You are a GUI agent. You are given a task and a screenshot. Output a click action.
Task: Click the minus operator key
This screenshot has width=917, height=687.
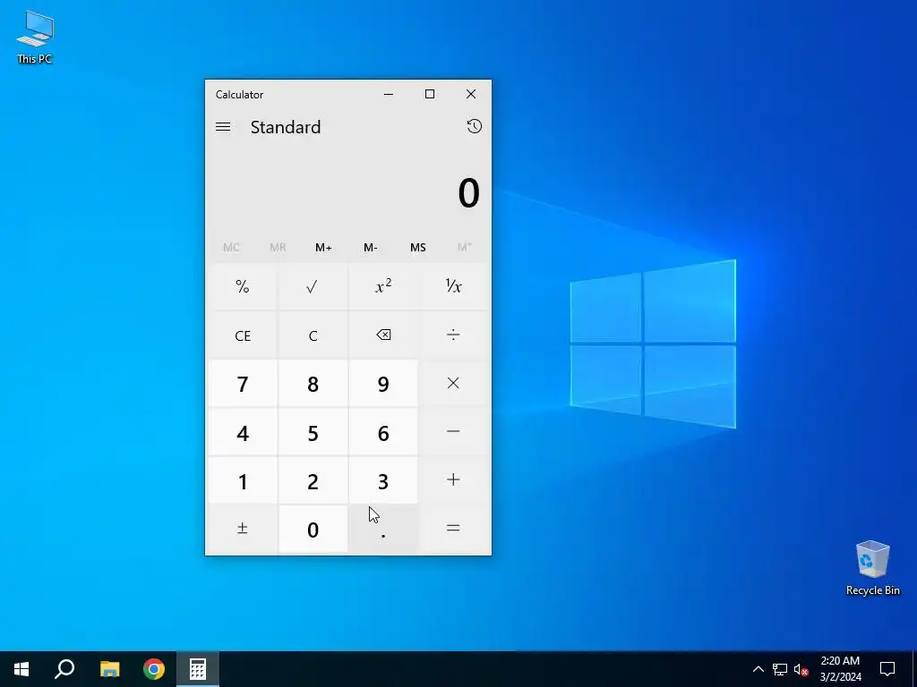[453, 432]
